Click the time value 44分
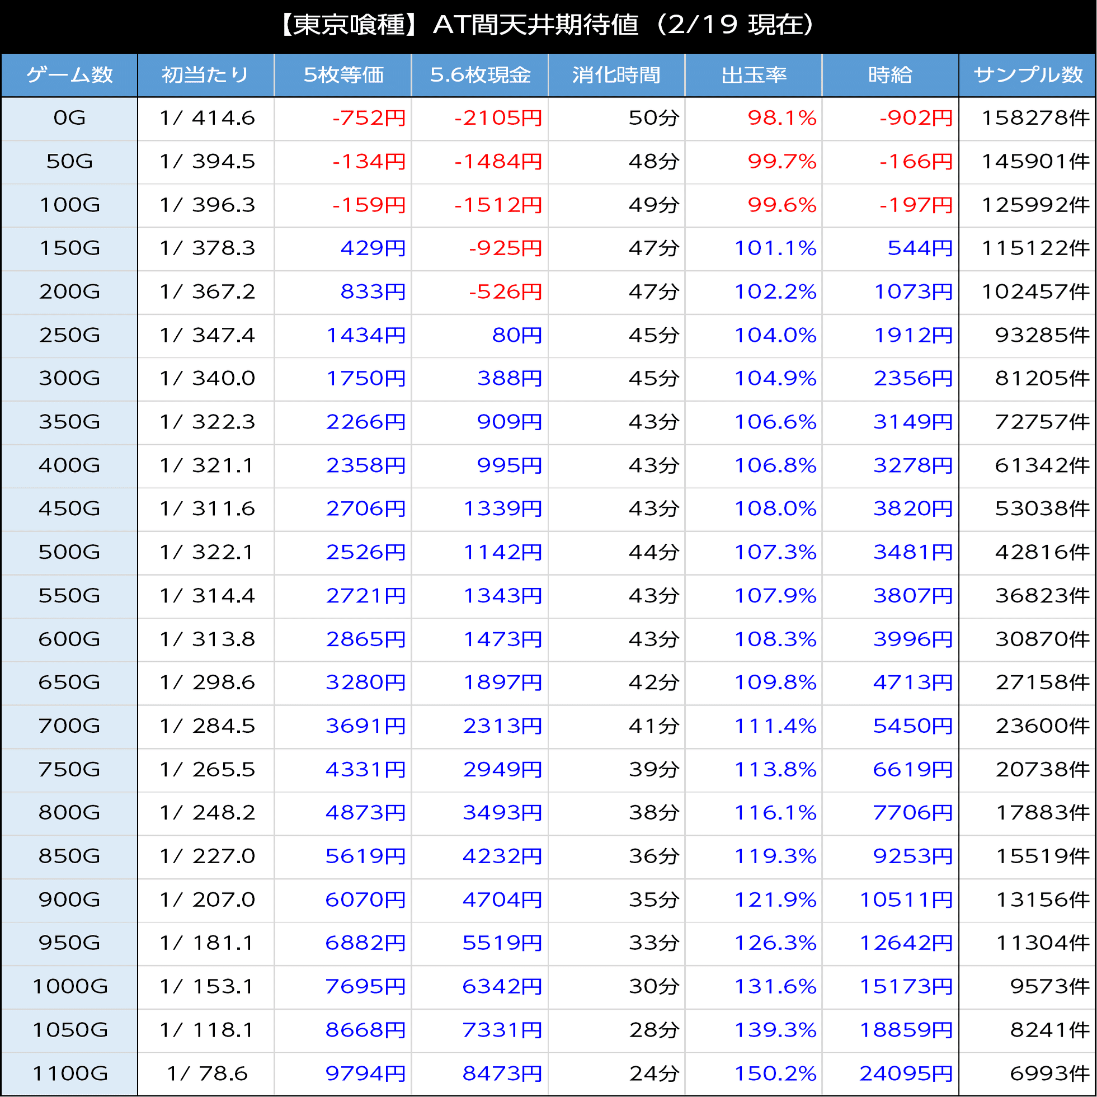The height and width of the screenshot is (1097, 1097). (653, 552)
